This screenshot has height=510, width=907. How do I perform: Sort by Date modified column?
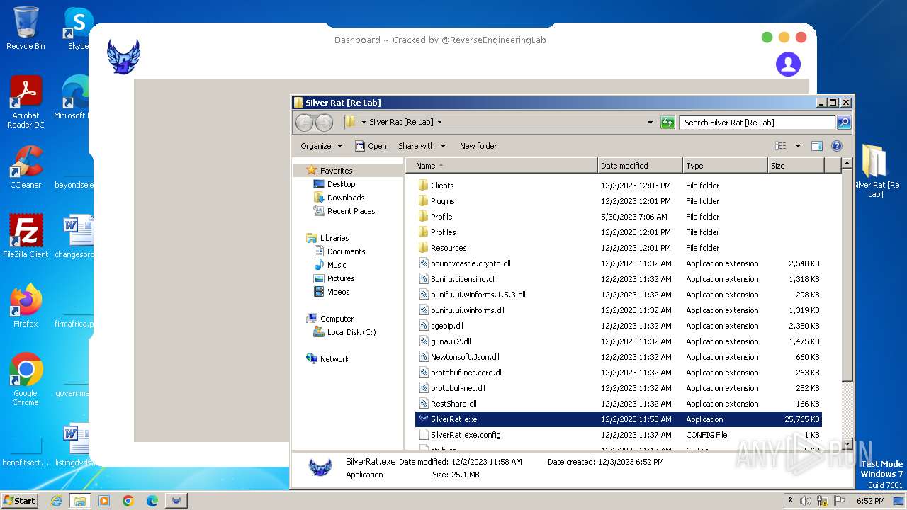point(640,166)
